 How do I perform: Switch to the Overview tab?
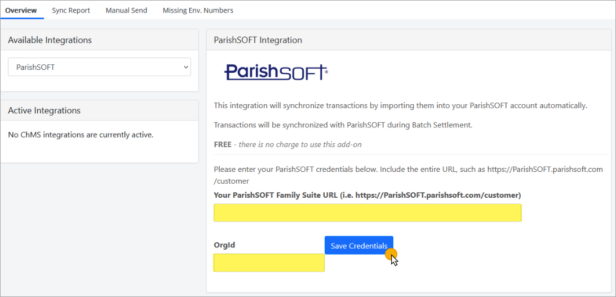[x=21, y=10]
